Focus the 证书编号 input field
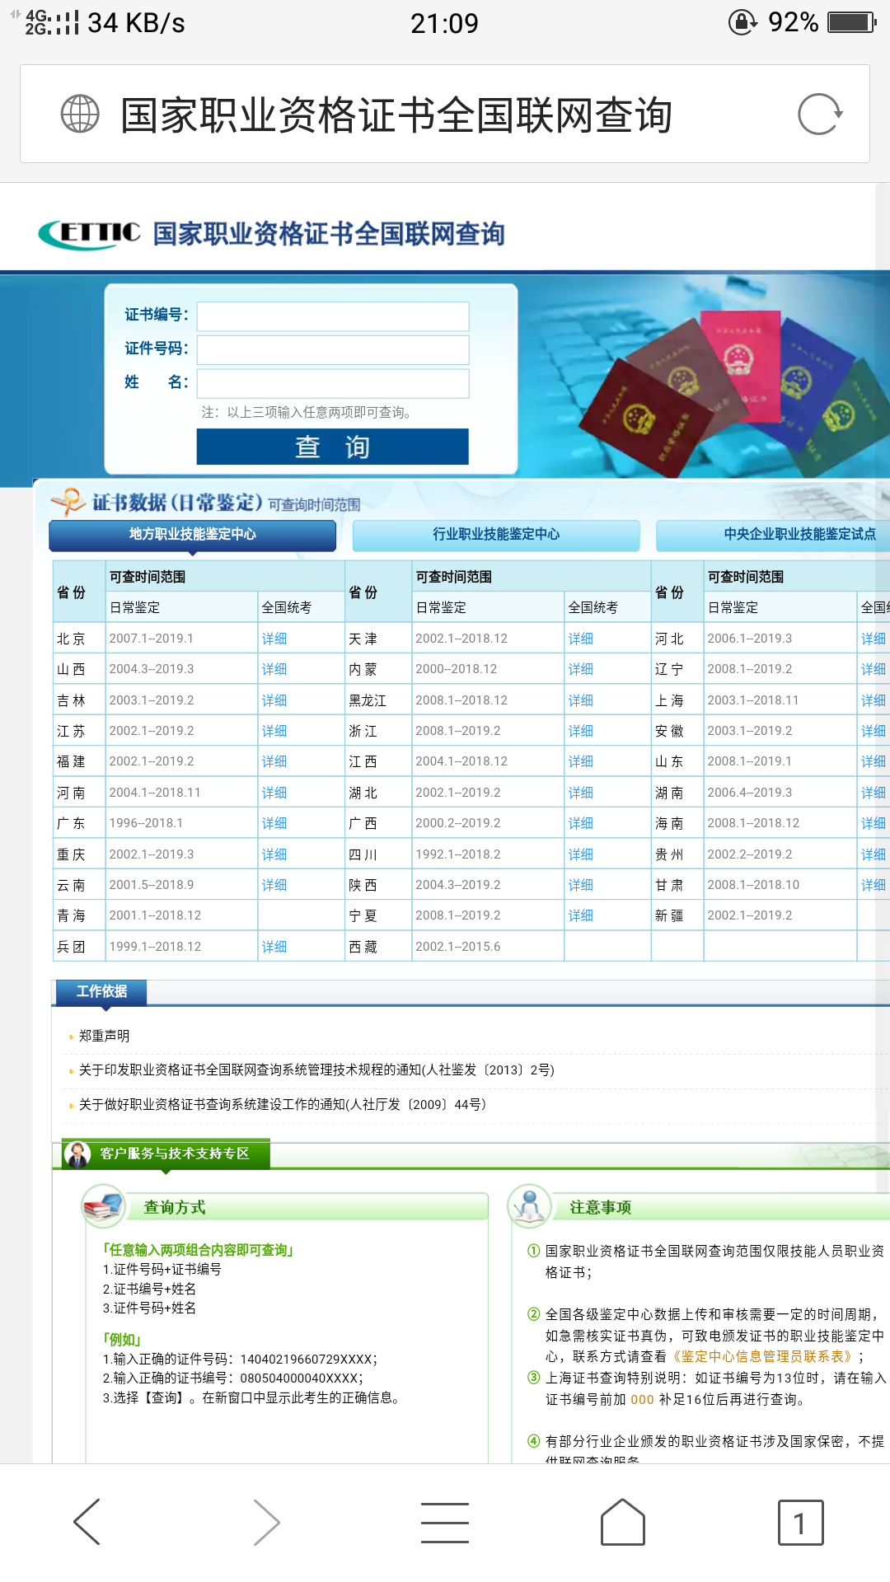The height and width of the screenshot is (1582, 890). pyautogui.click(x=333, y=316)
